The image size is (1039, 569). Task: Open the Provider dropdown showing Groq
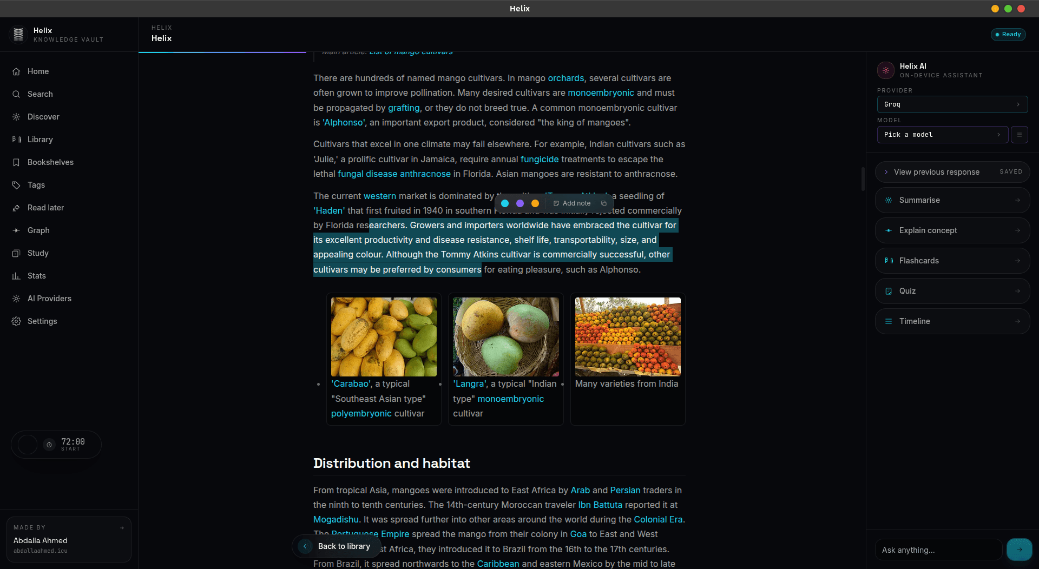click(952, 104)
